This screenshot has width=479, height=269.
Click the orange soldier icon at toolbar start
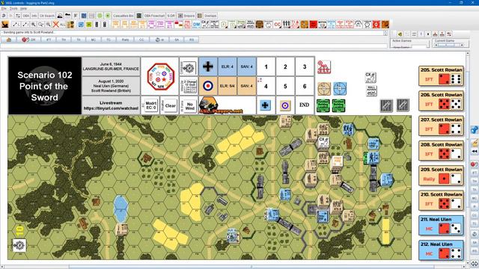(5, 25)
